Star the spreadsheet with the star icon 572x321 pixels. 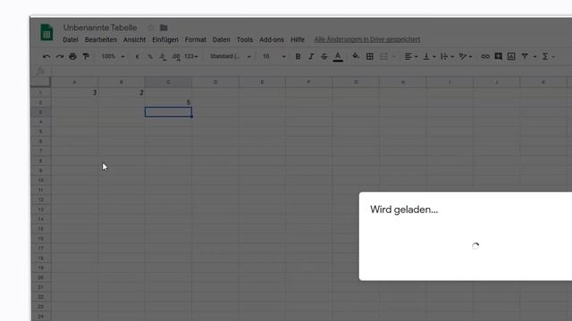(x=150, y=28)
